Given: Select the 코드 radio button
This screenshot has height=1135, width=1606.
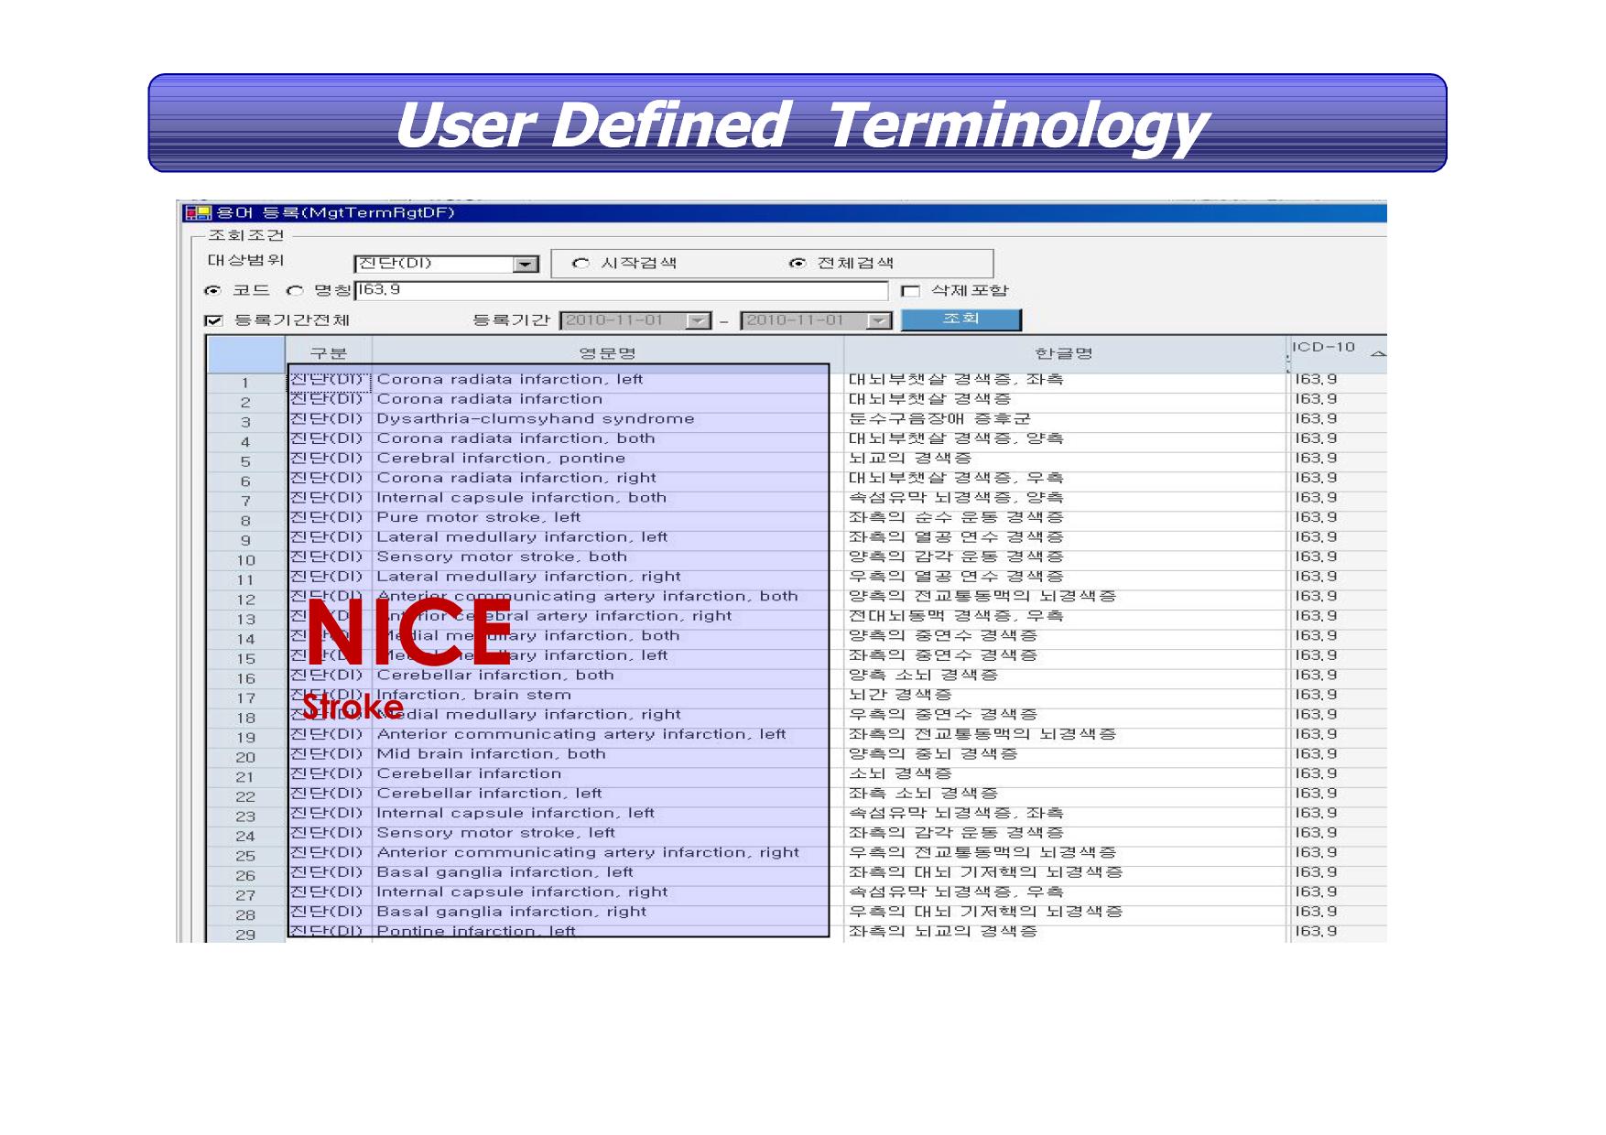Looking at the screenshot, I should pyautogui.click(x=212, y=291).
